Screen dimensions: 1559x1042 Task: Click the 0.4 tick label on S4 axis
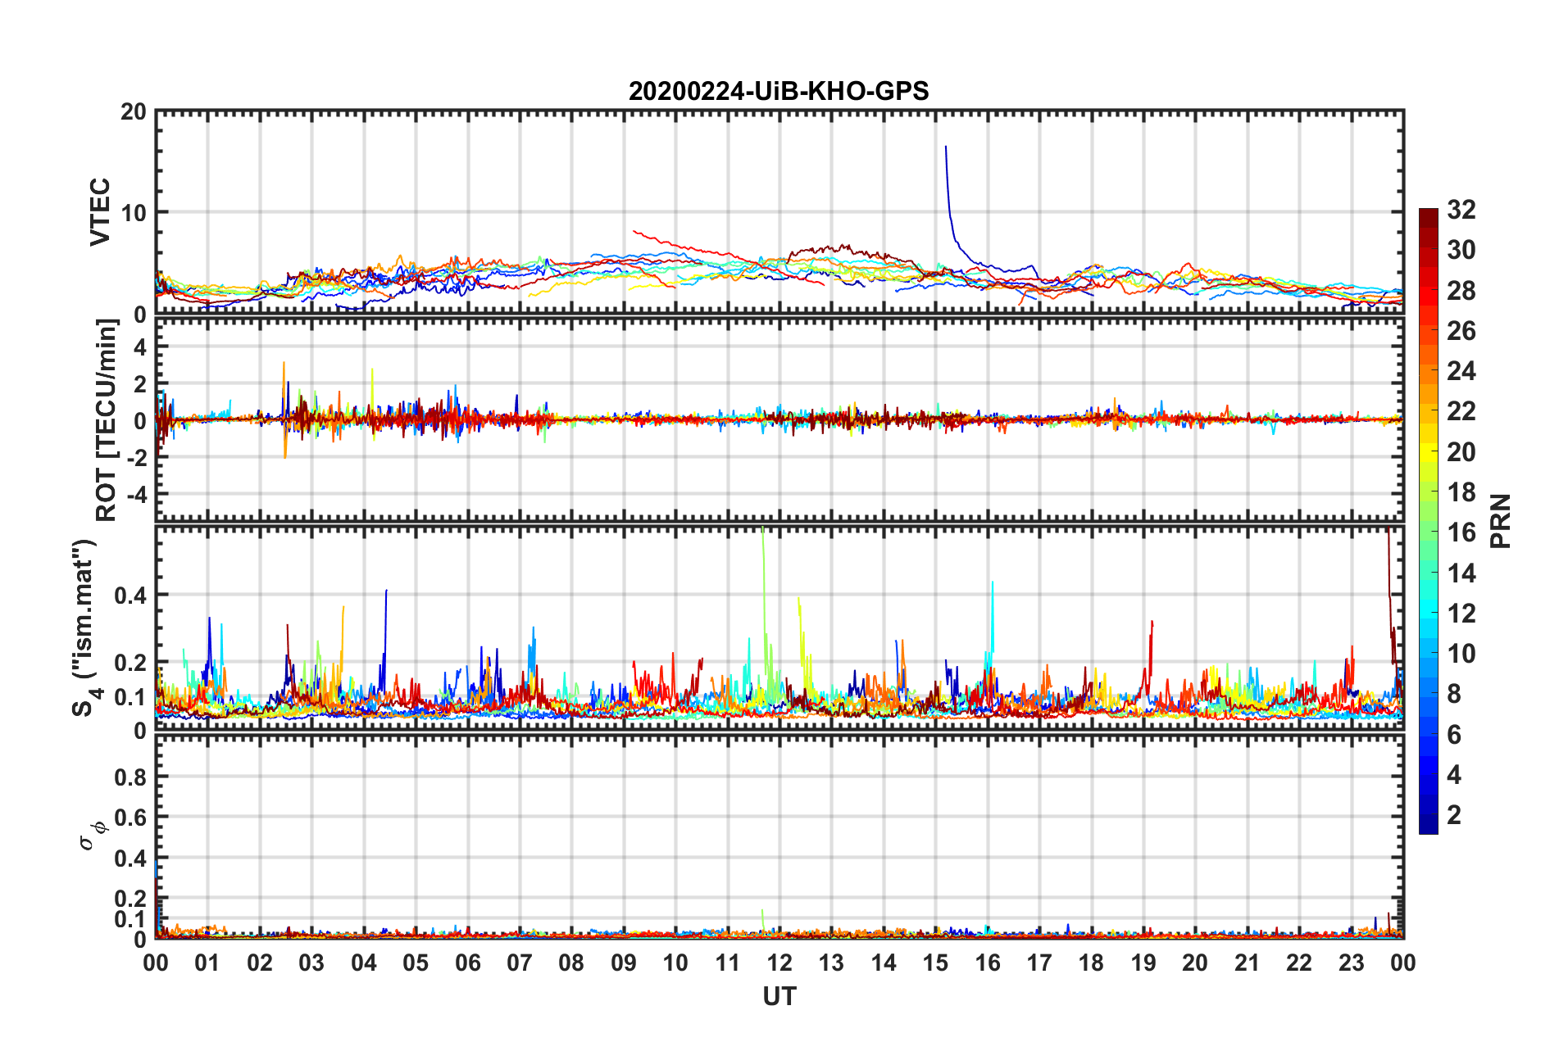click(x=131, y=596)
